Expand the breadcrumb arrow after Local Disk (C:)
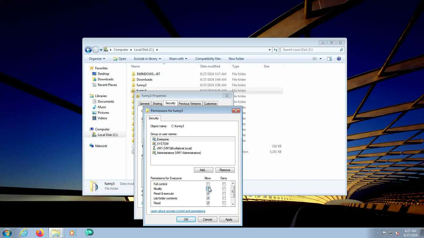424x238 pixels. click(x=157, y=50)
